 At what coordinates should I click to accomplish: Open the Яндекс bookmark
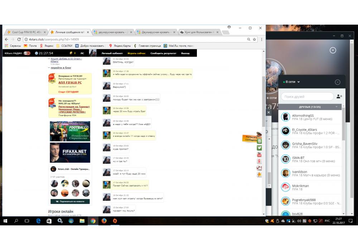47,46
